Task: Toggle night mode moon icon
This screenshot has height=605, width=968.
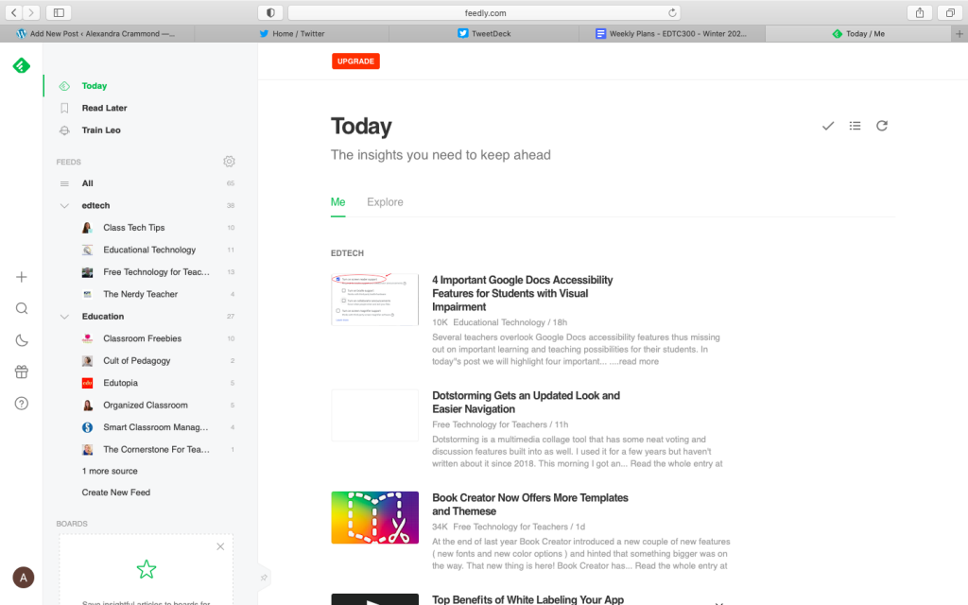Action: click(22, 340)
